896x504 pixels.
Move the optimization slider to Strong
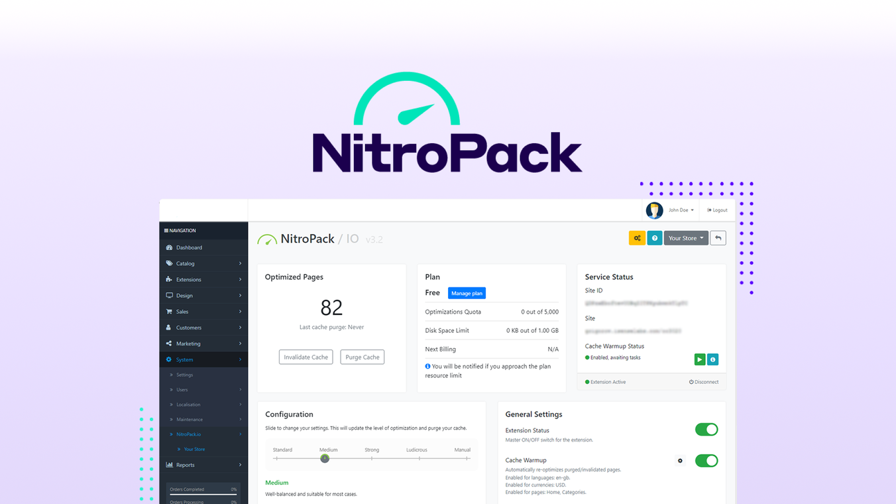pos(372,458)
